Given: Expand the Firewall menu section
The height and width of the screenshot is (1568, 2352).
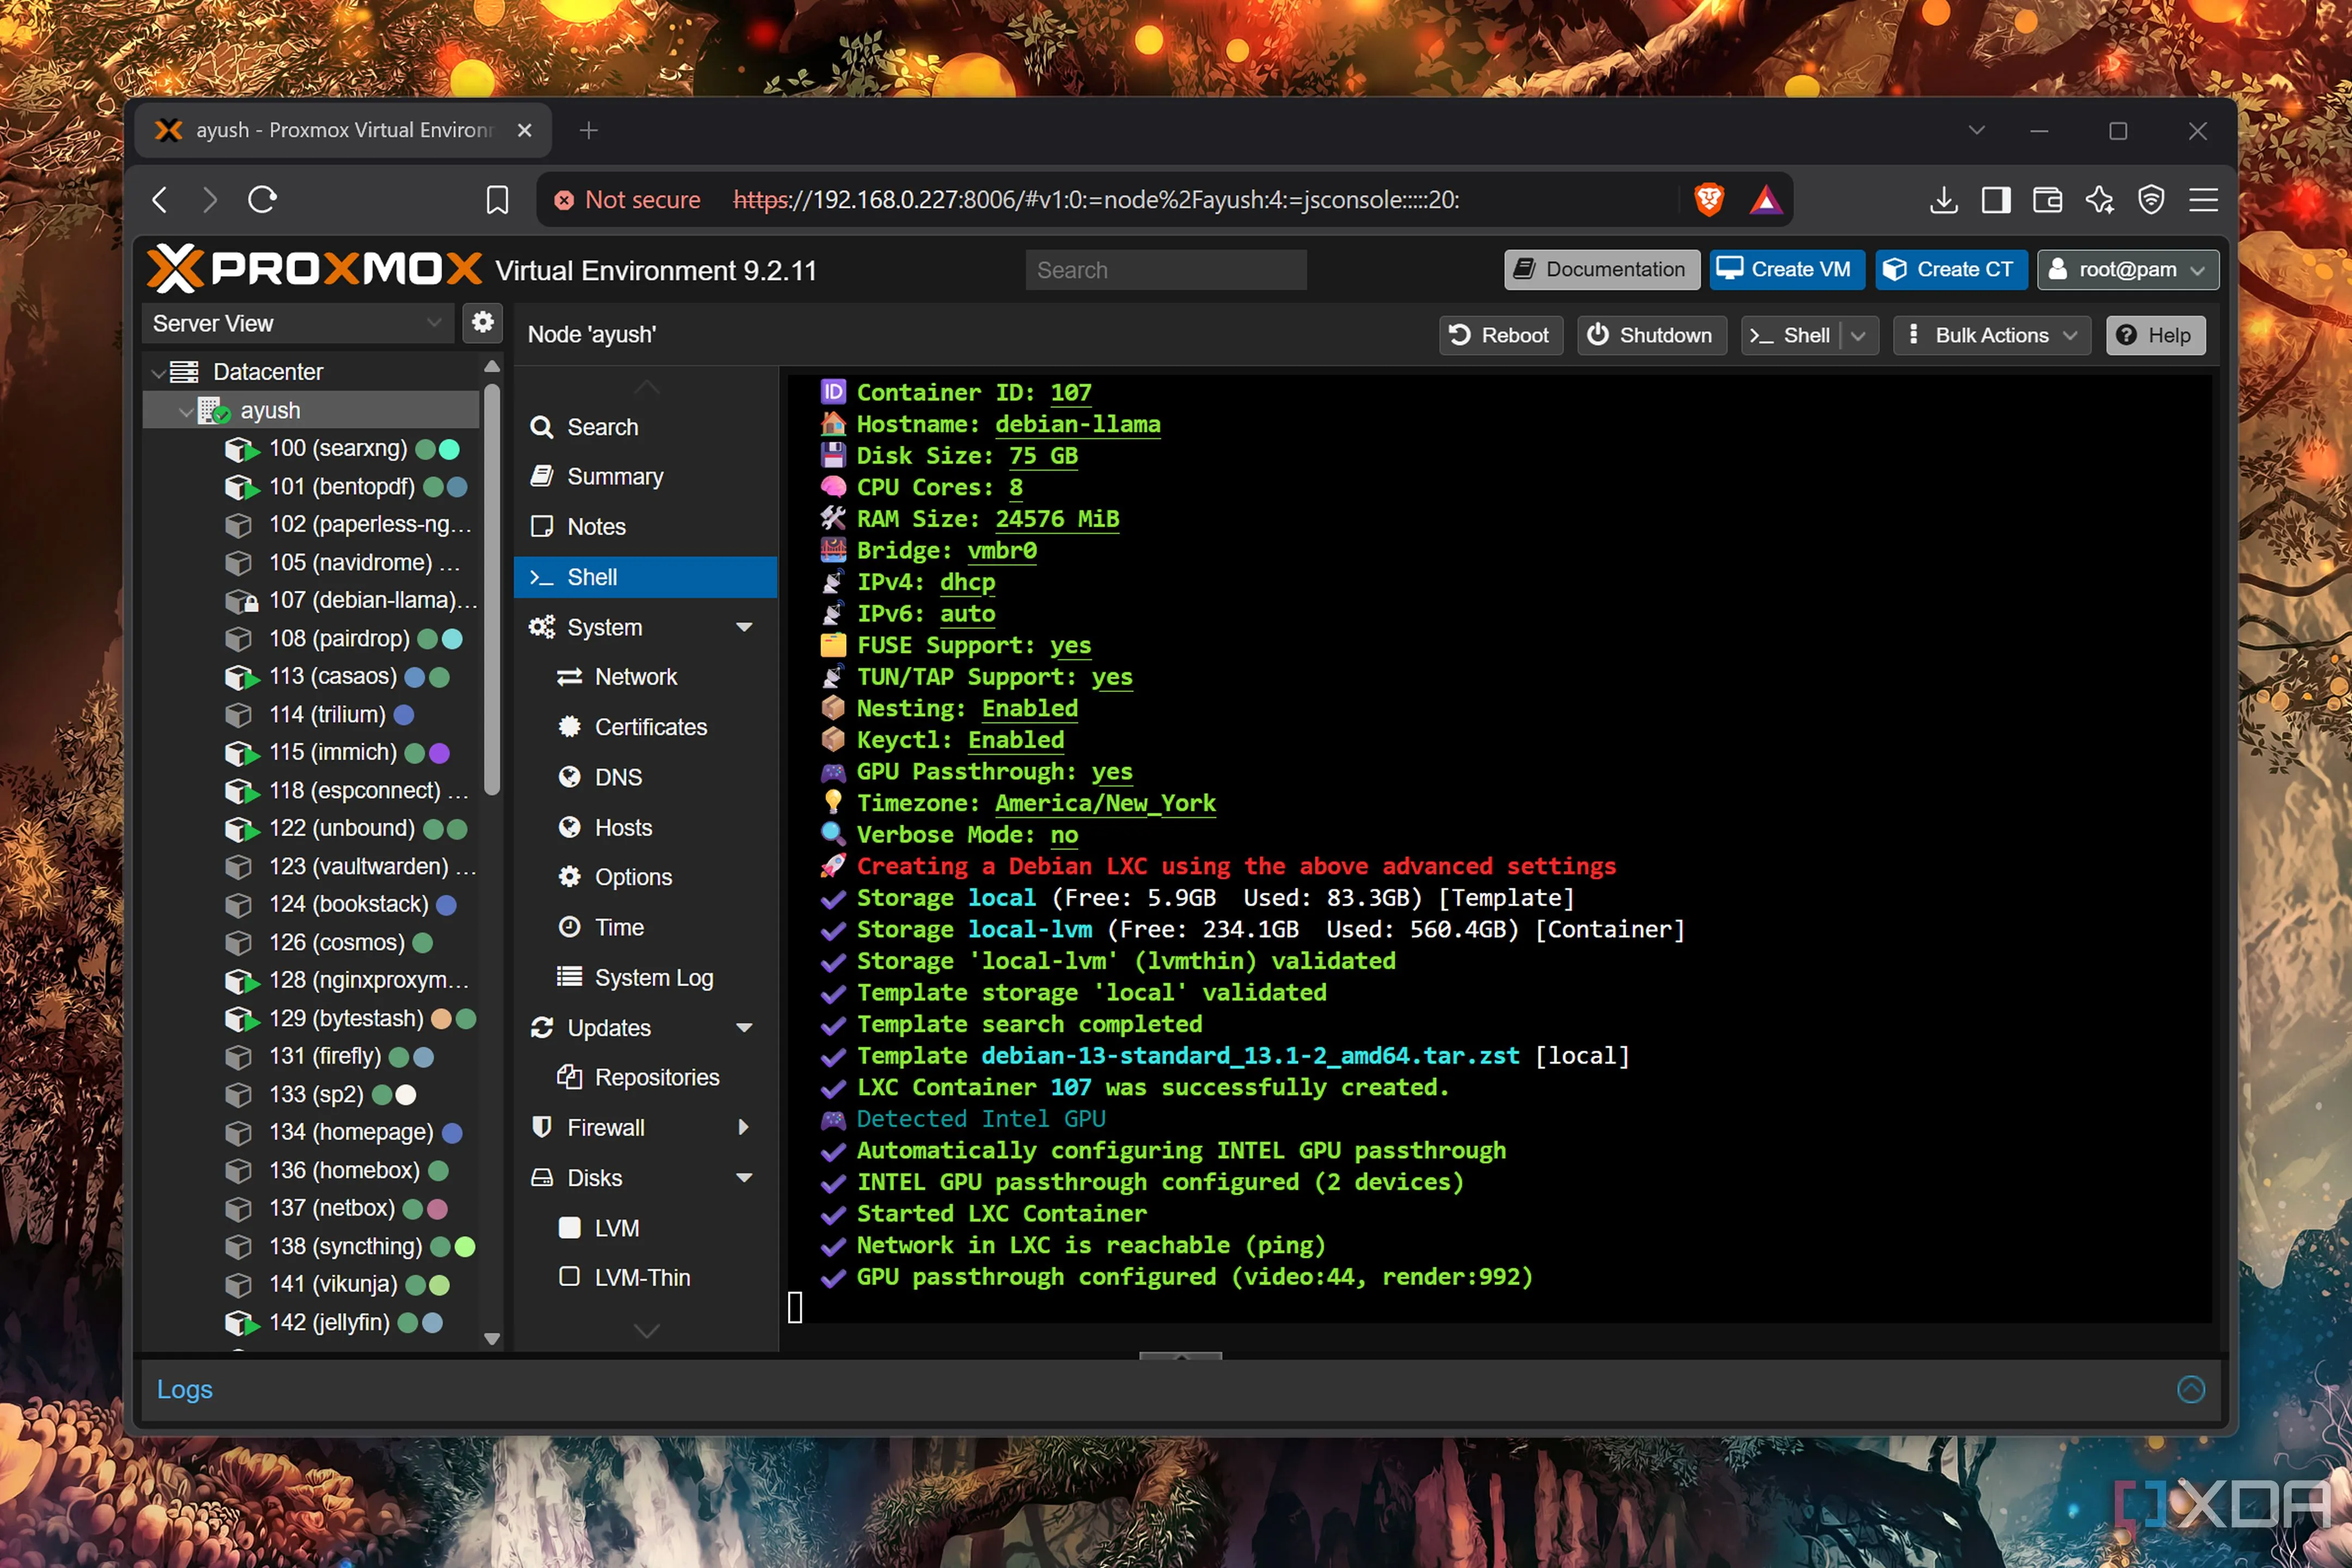Looking at the screenshot, I should (x=744, y=1127).
